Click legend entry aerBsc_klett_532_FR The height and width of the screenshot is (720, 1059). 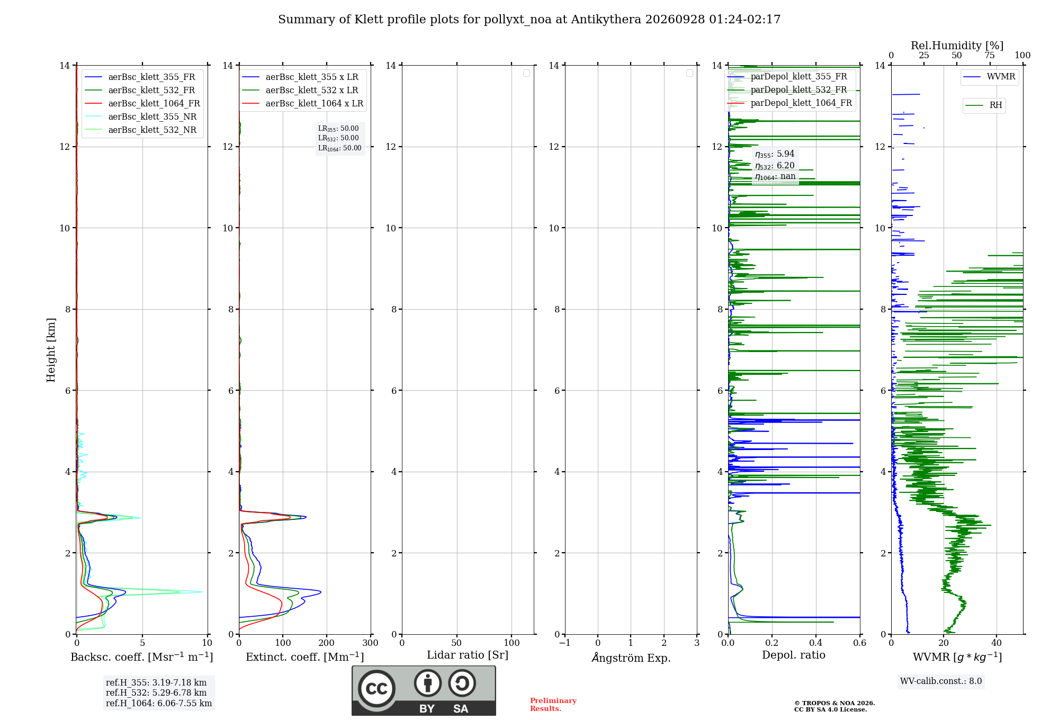[140, 90]
